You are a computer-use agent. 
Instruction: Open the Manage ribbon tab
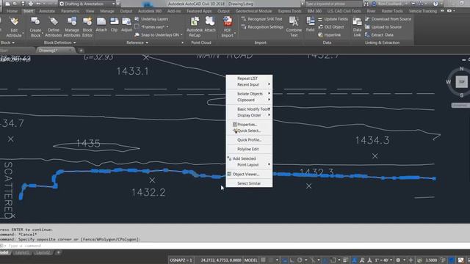107,11
